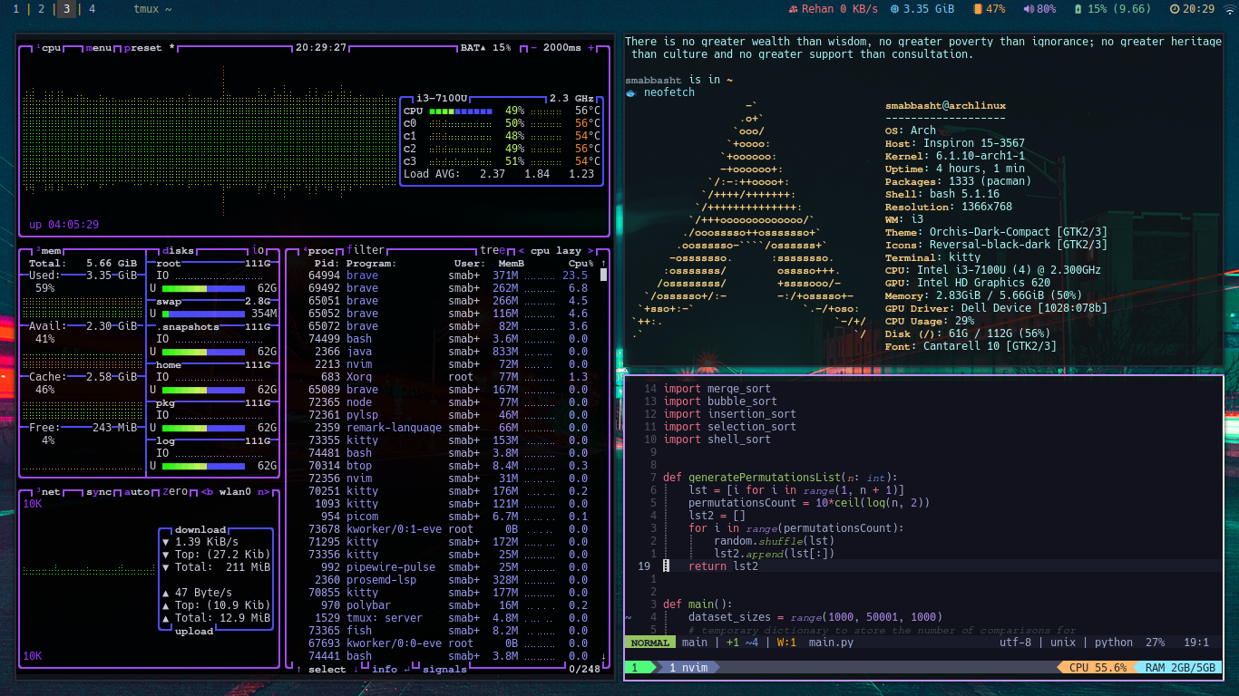Click the 2000ms update interval value
Image resolution: width=1239 pixels, height=696 pixels.
(x=562, y=47)
